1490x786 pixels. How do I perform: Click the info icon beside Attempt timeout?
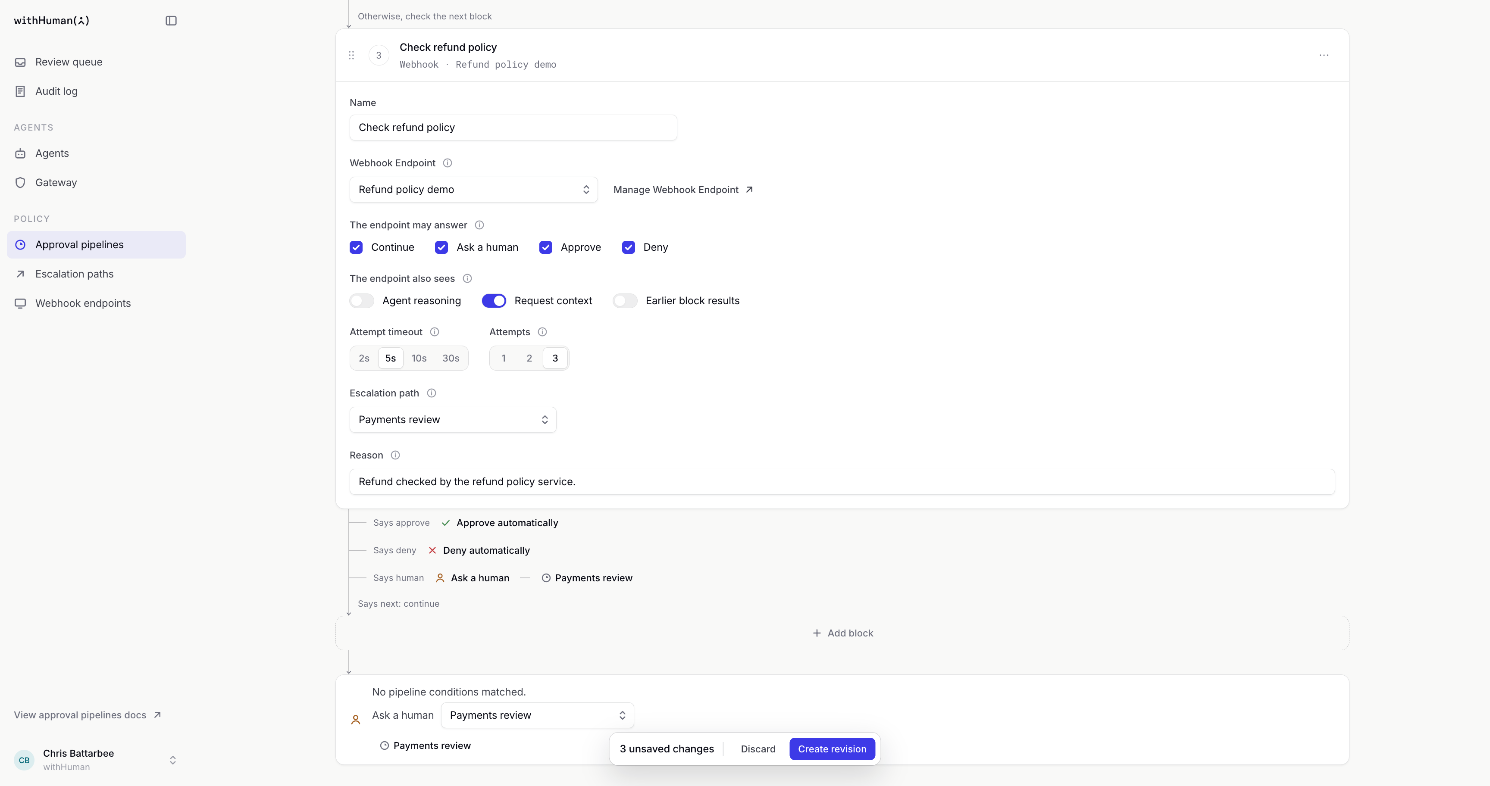click(x=435, y=332)
